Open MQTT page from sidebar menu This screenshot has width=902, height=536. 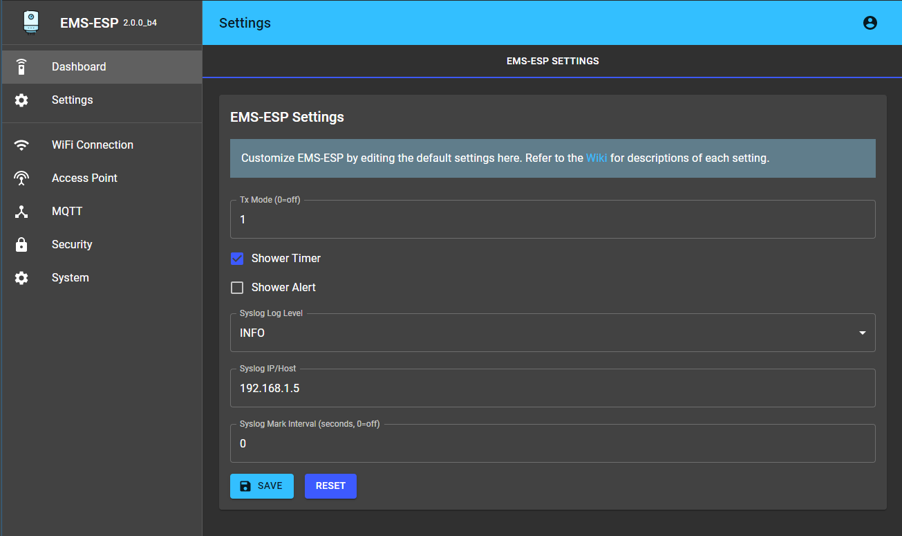pyautogui.click(x=67, y=212)
